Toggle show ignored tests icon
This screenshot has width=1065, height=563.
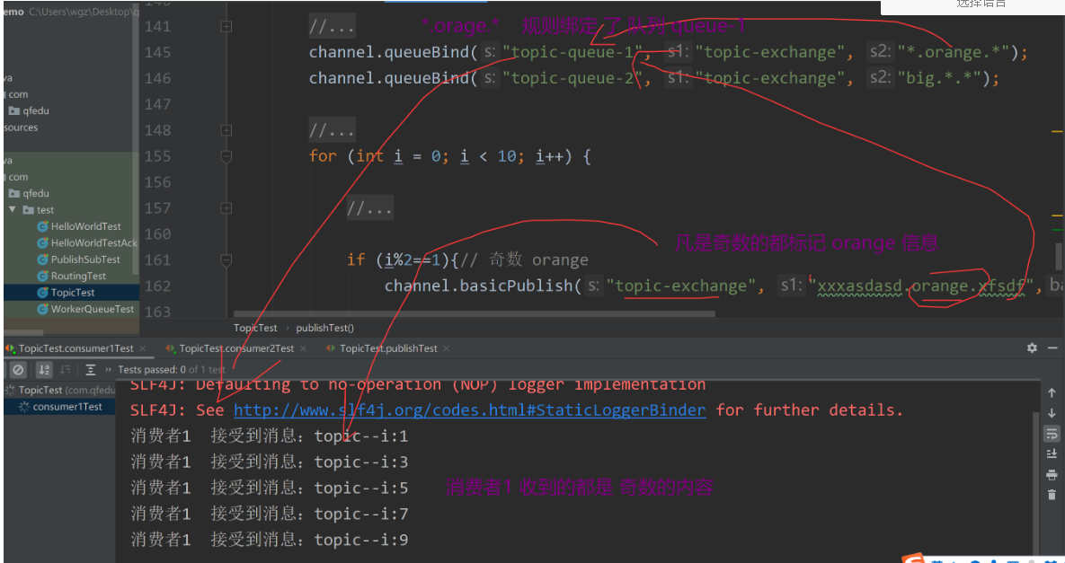click(x=19, y=370)
